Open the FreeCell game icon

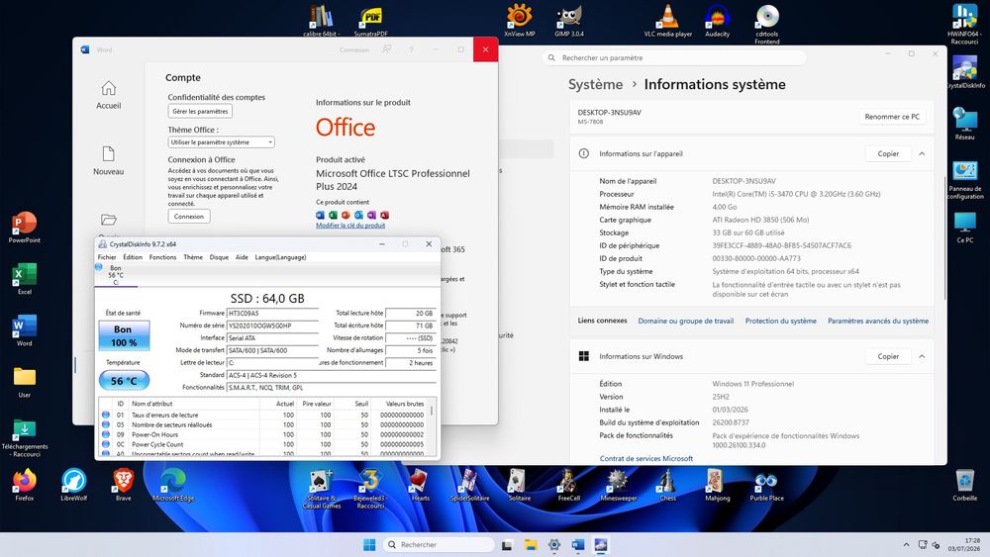(x=569, y=485)
